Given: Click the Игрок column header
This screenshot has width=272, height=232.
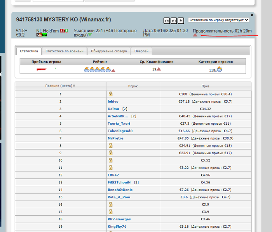Looking at the screenshot, I should tap(133, 86).
